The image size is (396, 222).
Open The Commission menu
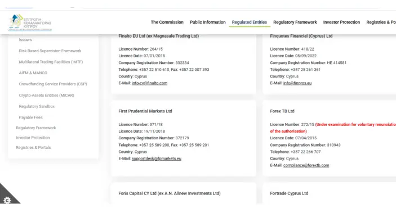pyautogui.click(x=167, y=22)
